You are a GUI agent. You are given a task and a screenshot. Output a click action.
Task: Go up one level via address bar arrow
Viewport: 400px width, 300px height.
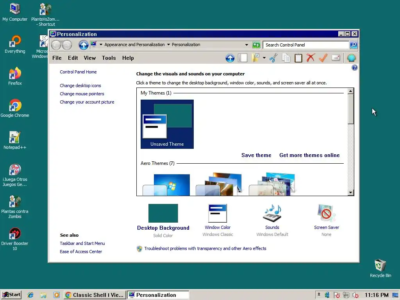tap(84, 45)
